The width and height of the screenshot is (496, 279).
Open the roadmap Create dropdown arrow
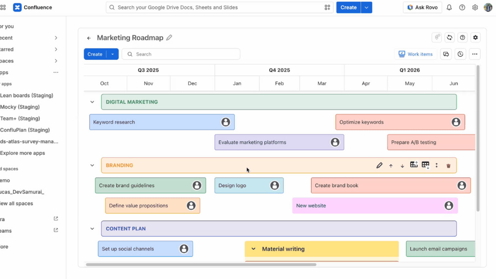click(112, 54)
